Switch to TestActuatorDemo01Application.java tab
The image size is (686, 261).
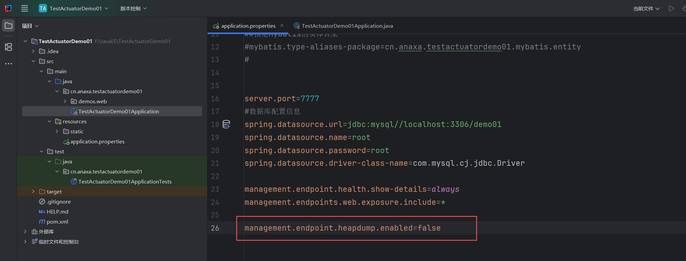click(343, 26)
